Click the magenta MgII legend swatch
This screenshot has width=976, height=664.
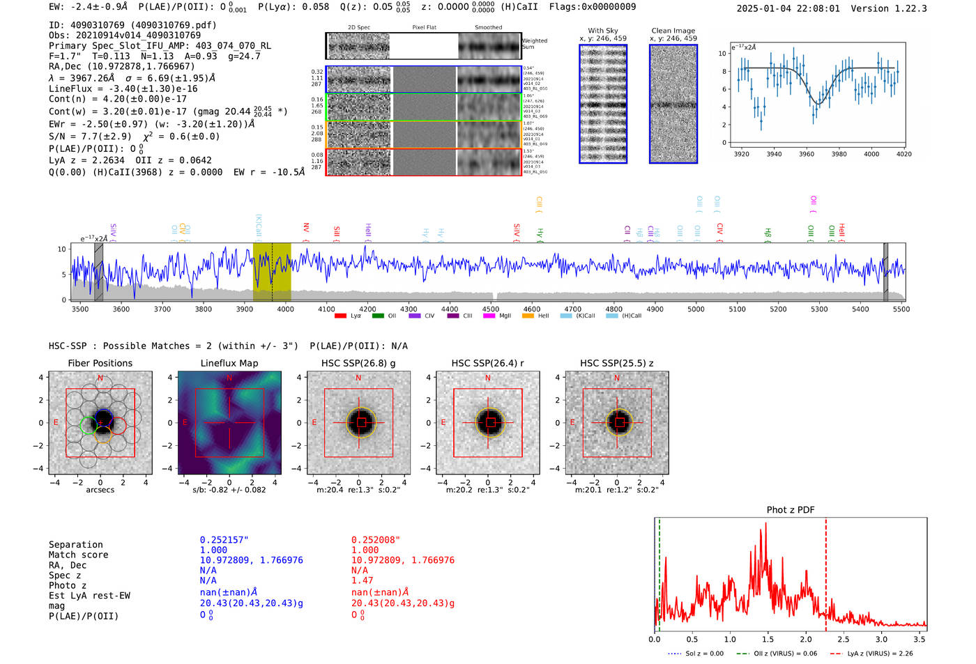point(489,316)
